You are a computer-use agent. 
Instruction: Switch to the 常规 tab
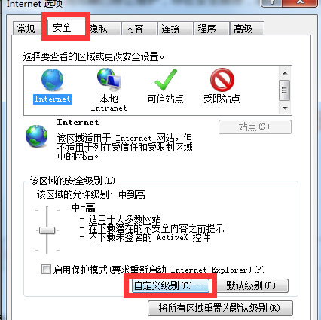(x=26, y=29)
